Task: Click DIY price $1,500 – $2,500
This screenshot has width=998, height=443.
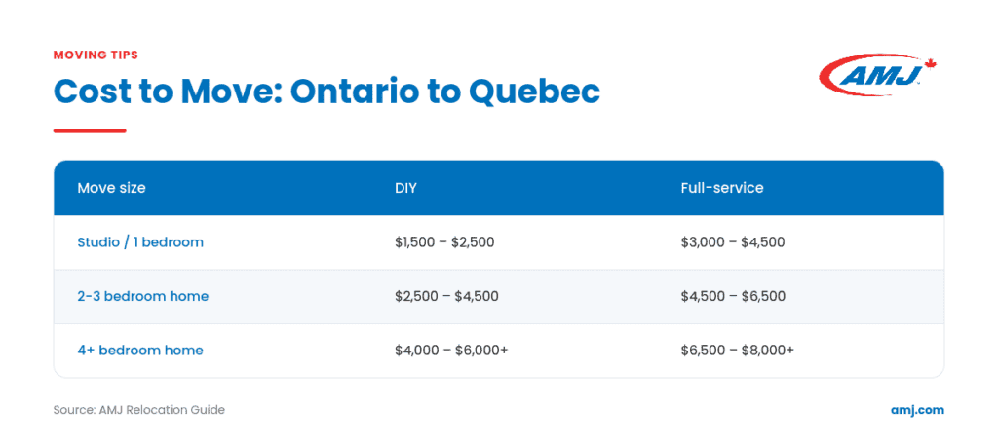Action: tap(444, 242)
